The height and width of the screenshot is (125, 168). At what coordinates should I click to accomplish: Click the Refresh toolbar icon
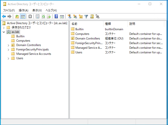tap(43, 16)
